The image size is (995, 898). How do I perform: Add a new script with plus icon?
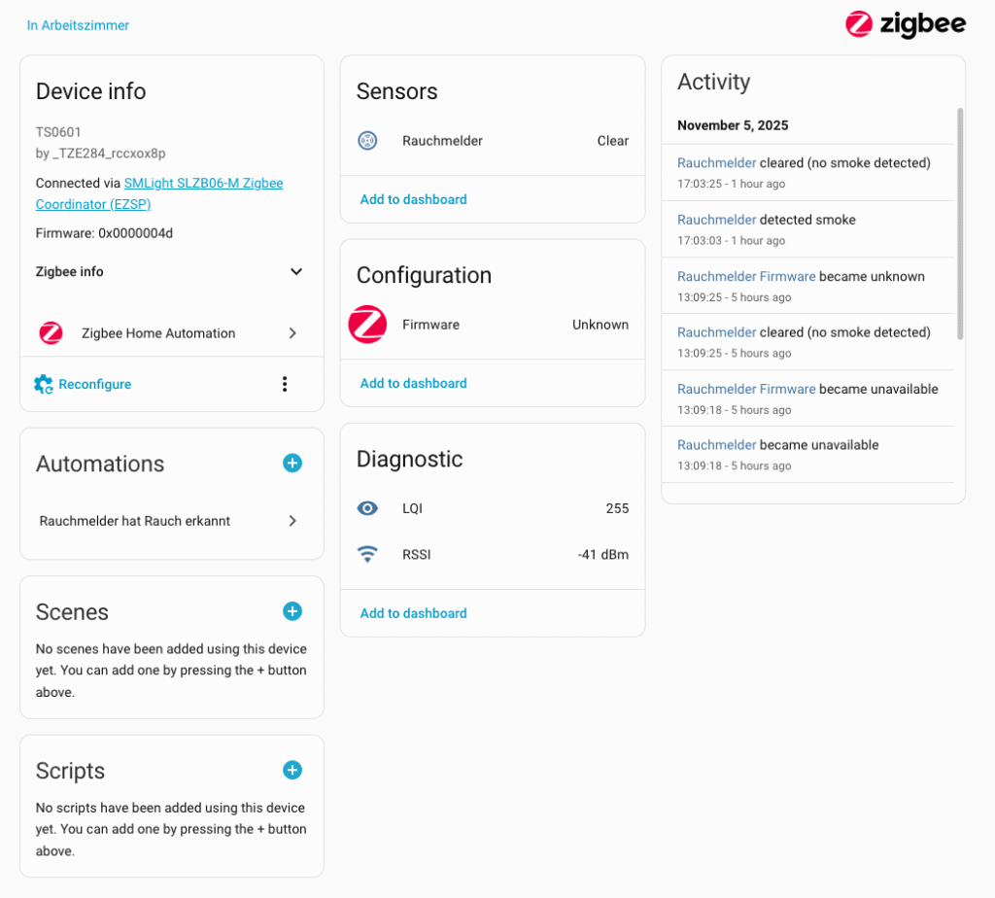[x=292, y=770]
